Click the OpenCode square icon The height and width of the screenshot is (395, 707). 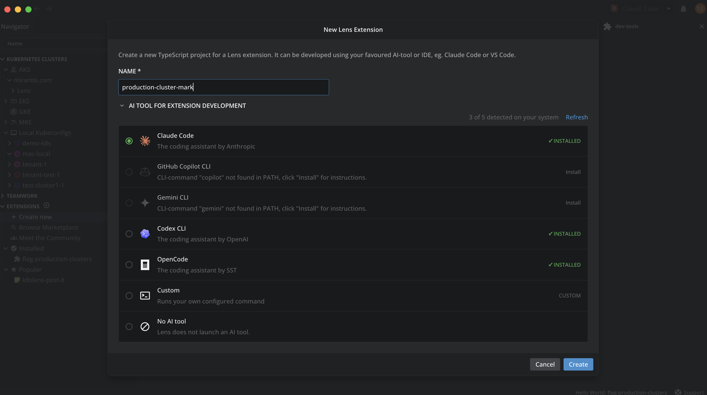[145, 265]
